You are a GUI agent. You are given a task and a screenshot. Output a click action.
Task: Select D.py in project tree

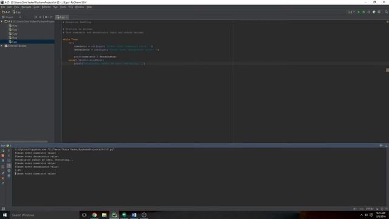pyautogui.click(x=13, y=38)
